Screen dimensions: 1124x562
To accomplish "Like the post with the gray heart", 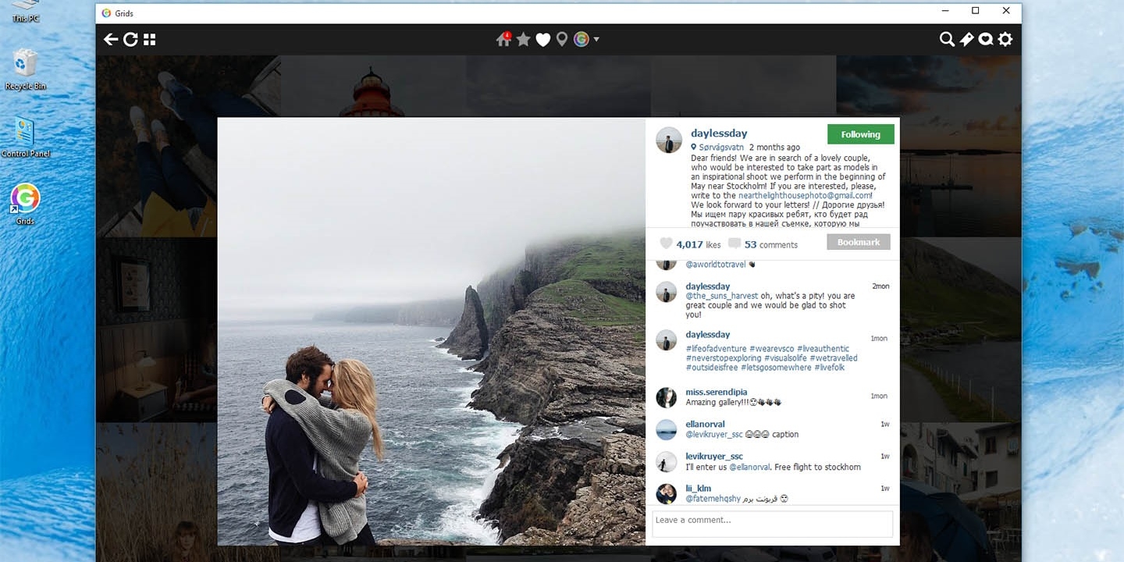I will pos(666,244).
